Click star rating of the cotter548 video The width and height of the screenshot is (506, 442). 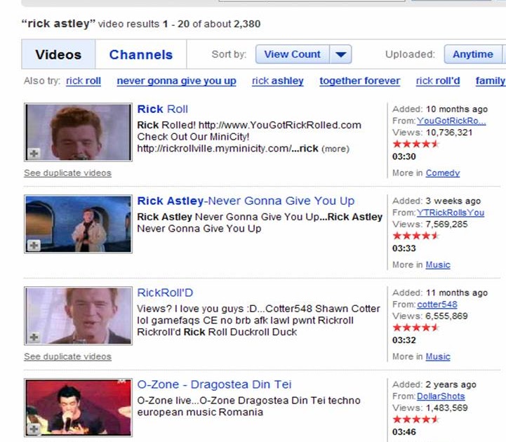415,328
